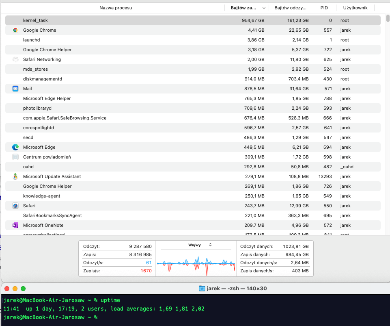Click the Centrum powiadomień icon
Viewport: 390px width, 326px height.
click(x=15, y=157)
